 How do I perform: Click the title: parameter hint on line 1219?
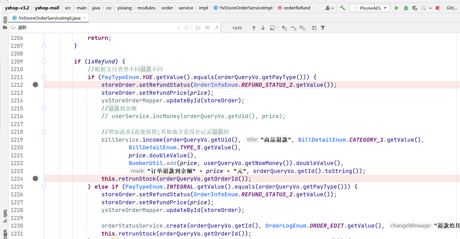[252, 140]
